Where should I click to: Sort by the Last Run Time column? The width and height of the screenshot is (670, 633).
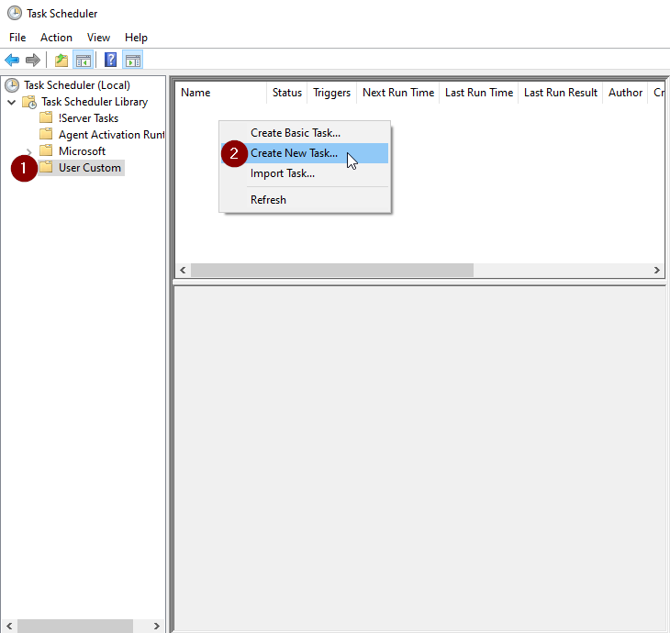tap(478, 93)
